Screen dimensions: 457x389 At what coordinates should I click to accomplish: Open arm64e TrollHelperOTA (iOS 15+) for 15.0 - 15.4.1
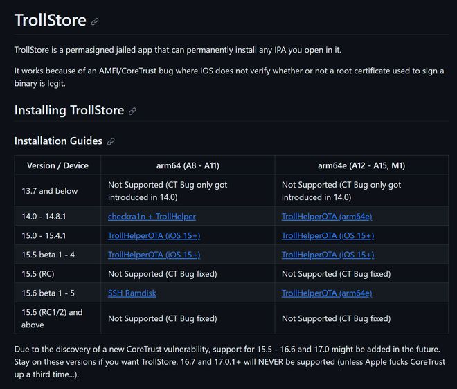(x=328, y=235)
